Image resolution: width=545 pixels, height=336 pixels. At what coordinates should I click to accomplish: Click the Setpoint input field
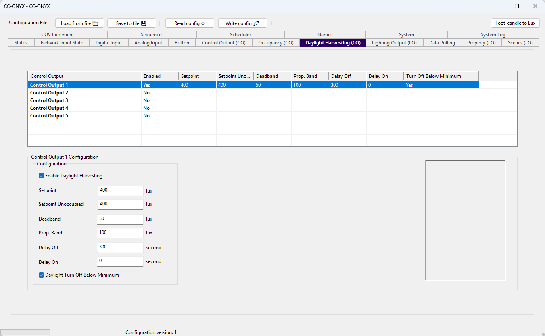[x=120, y=190]
